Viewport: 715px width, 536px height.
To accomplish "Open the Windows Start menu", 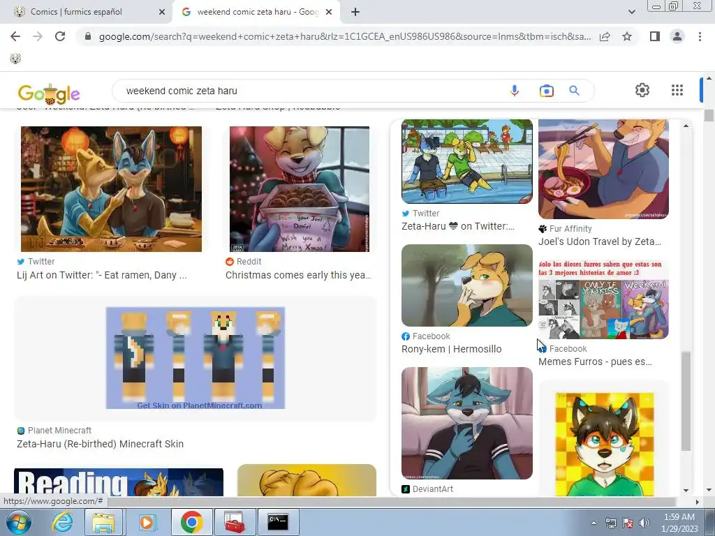I will coord(19,522).
